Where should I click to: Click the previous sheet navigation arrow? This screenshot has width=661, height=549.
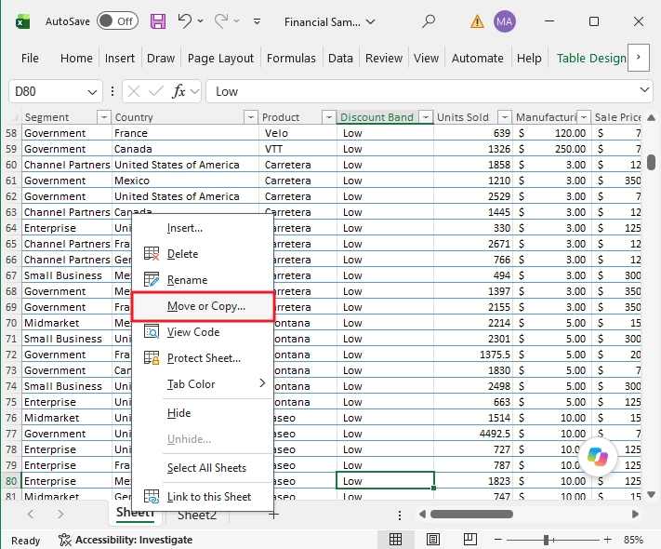pos(31,514)
